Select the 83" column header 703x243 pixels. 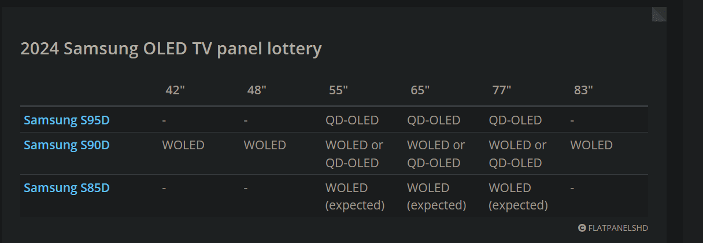[x=583, y=90]
